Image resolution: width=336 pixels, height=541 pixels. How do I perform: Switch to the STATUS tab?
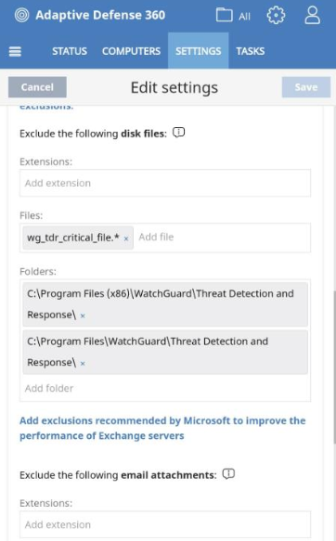click(70, 51)
